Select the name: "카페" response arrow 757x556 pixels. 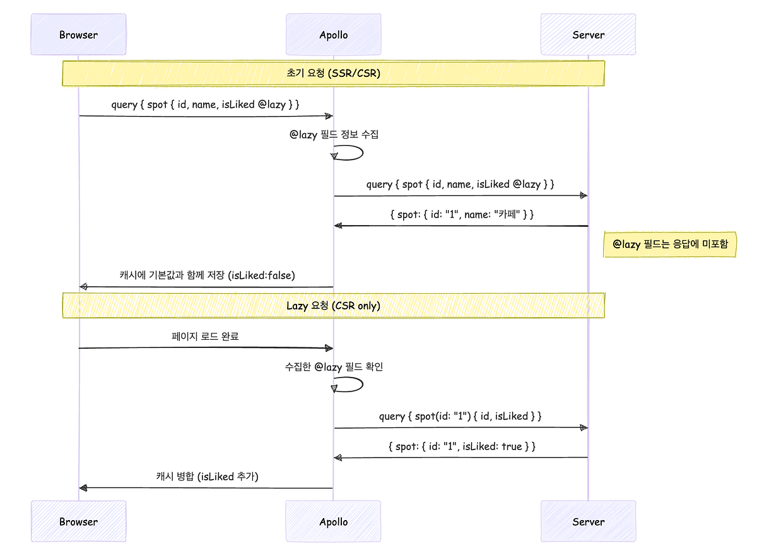pyautogui.click(x=461, y=224)
